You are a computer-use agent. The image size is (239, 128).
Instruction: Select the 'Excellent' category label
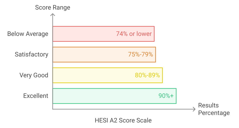click(36, 96)
